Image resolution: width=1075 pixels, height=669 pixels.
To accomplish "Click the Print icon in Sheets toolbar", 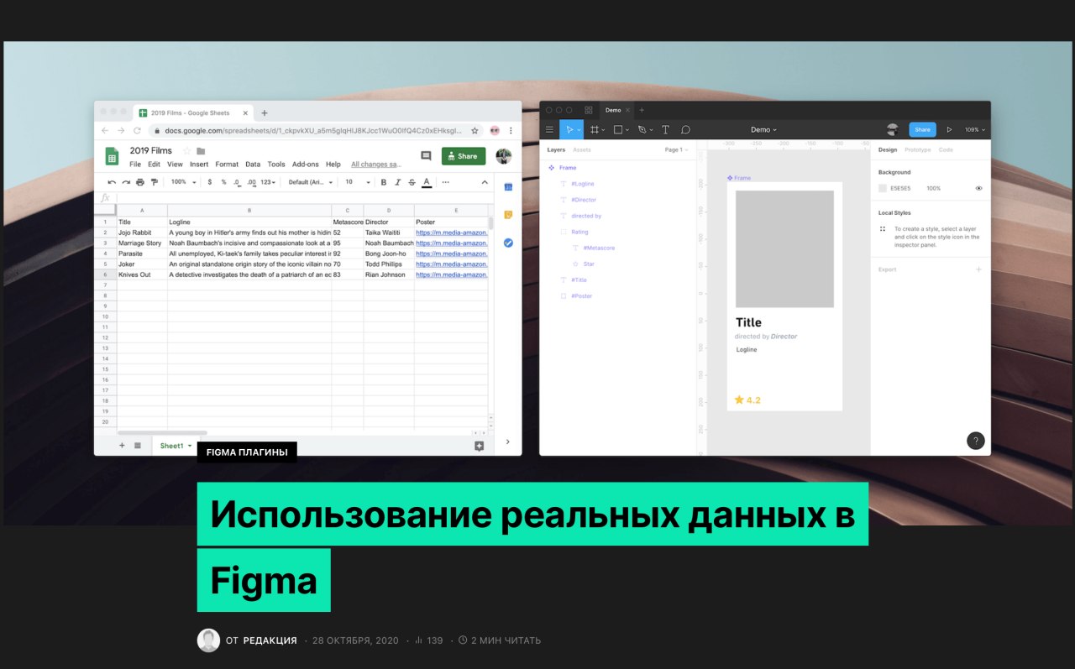I will tap(140, 182).
